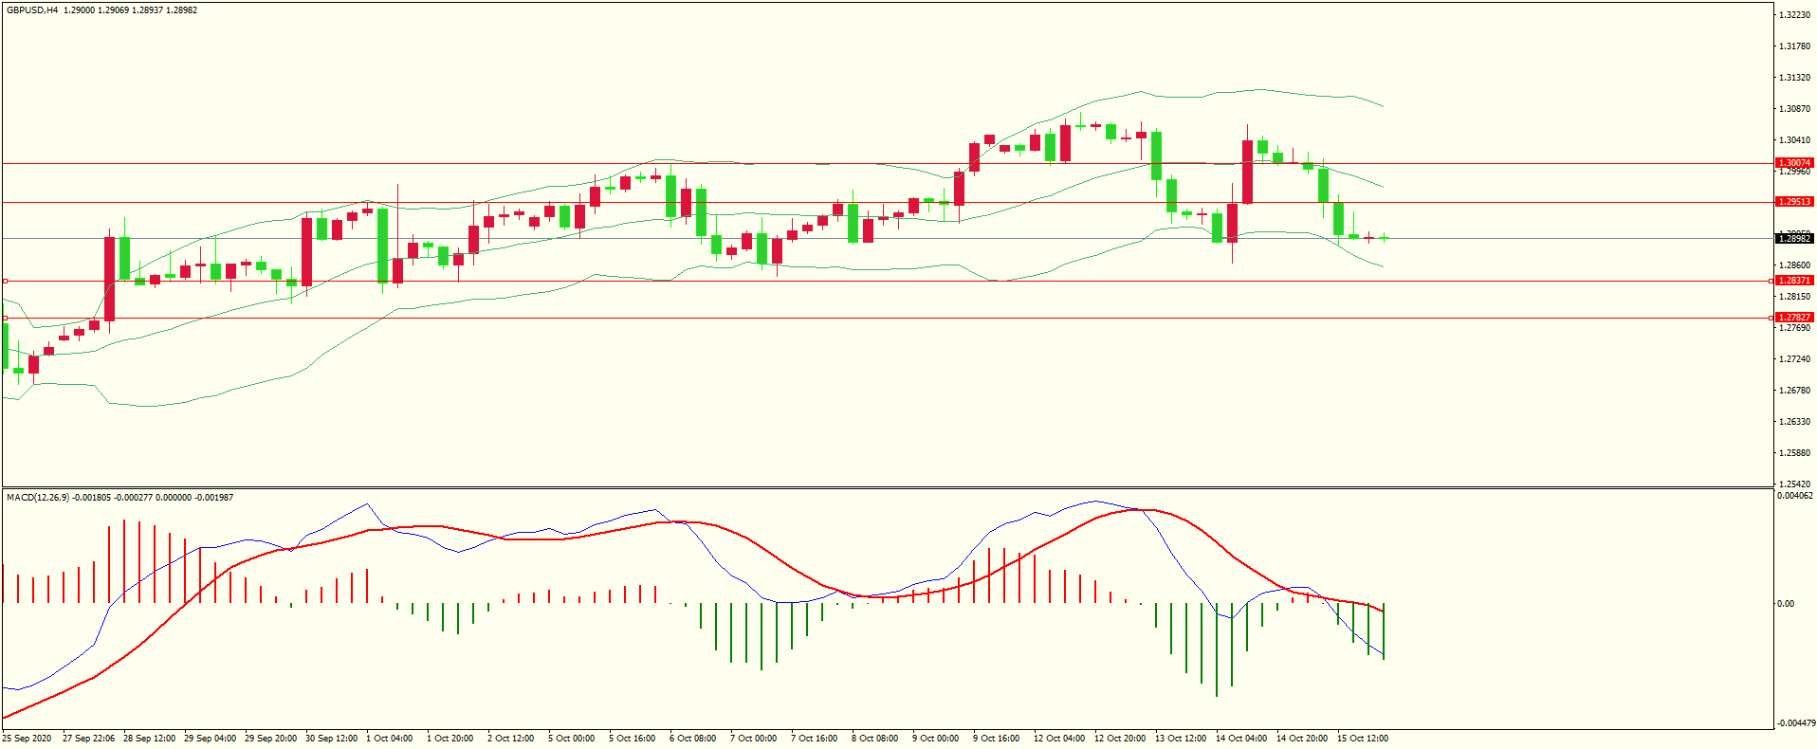This screenshot has height=749, width=1817.
Task: Click the 9 Oct 16:00 time label
Action: point(996,739)
